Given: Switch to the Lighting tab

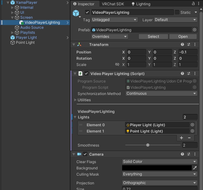Looking at the screenshot, I should click(x=141, y=4).
